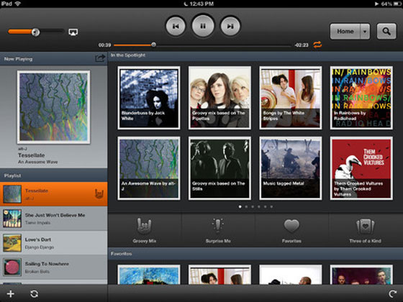Viewport: 403px width, 302px height.
Task: Open the AirPlay output icon
Action: tap(73, 32)
